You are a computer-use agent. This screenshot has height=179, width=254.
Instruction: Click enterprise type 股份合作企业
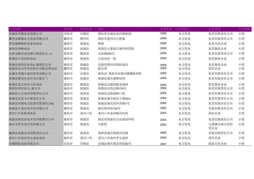click(217, 144)
